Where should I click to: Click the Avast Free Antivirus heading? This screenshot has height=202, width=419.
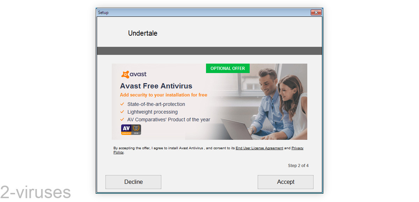[x=156, y=86]
